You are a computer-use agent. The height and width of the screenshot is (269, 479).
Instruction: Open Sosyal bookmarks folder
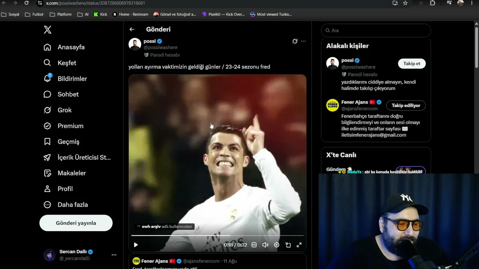pyautogui.click(x=10, y=15)
